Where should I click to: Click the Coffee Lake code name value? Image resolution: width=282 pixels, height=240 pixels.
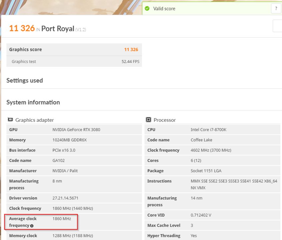pyautogui.click(x=201, y=140)
